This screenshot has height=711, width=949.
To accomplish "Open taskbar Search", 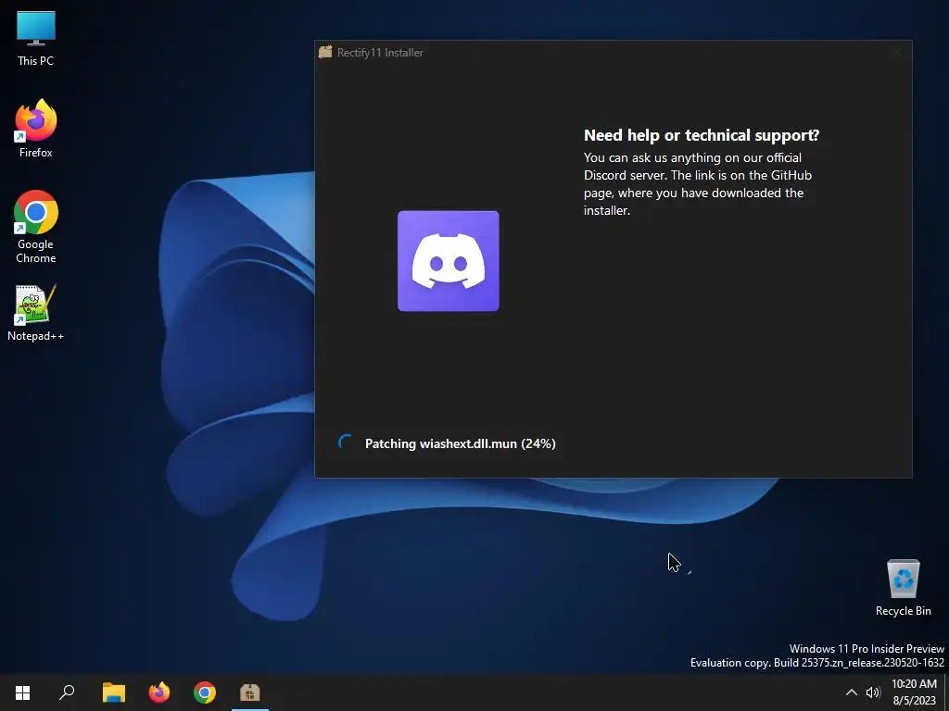I will tap(67, 692).
